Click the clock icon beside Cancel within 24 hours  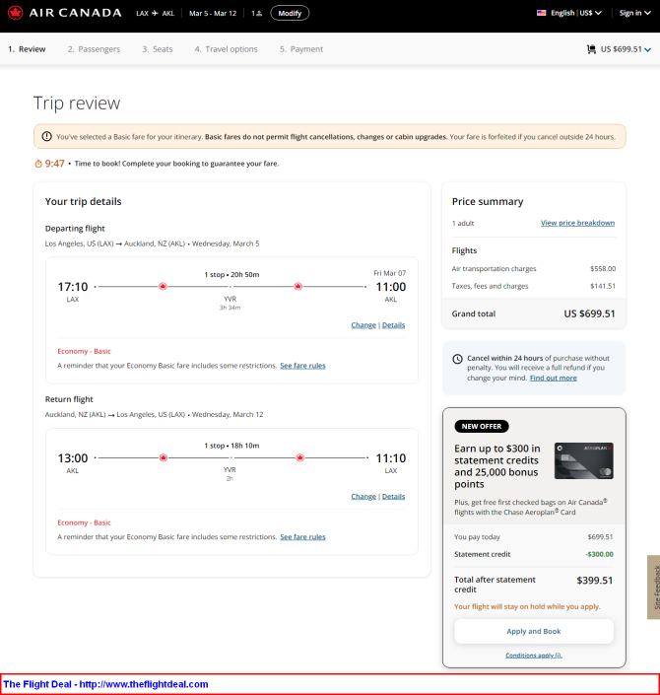pos(458,359)
